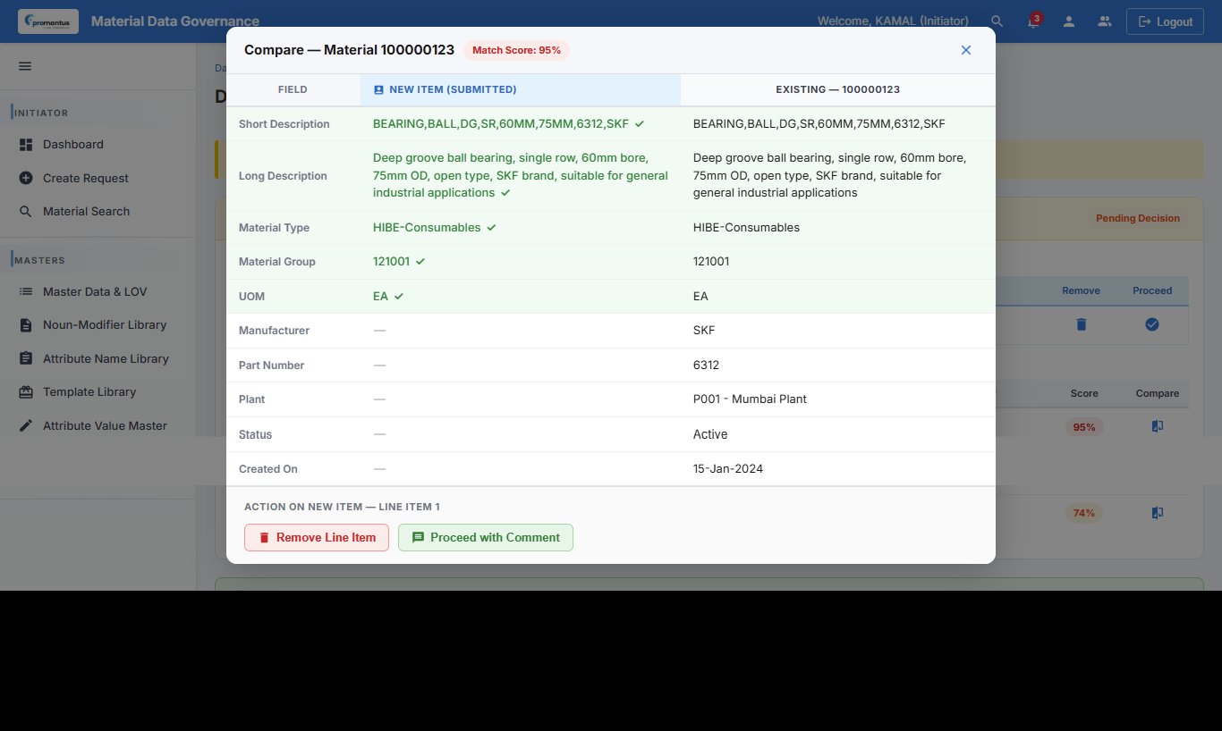Image resolution: width=1222 pixels, height=731 pixels.
Task: Click the trash Remove icon in table
Action: 1081,324
